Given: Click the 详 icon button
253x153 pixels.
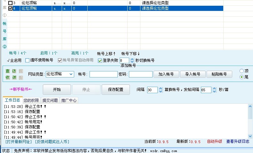Looking at the screenshot, I should pyautogui.click(x=14, y=77).
